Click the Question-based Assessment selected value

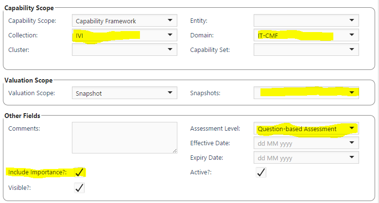coord(297,129)
